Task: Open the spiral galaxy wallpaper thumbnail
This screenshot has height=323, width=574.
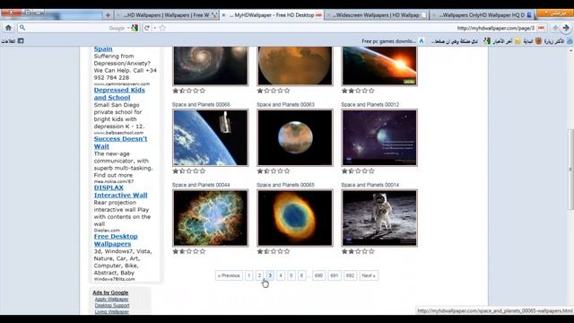Action: [x=211, y=65]
